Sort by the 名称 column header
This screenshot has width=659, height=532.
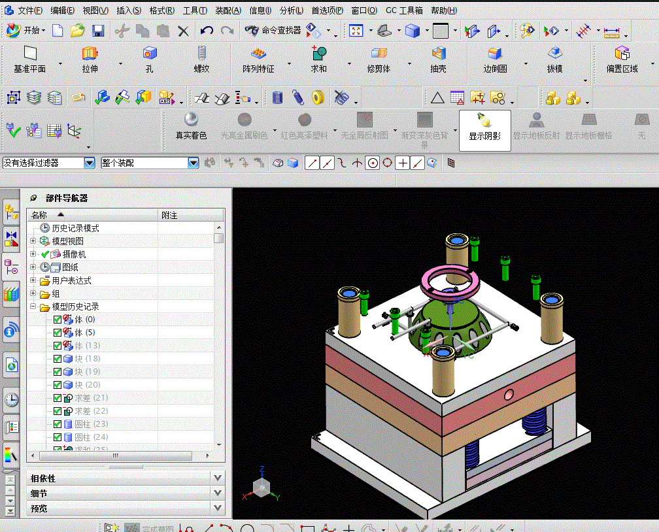pos(92,215)
